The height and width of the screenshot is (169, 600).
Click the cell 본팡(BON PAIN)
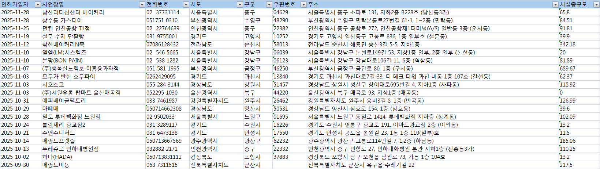(x=93, y=61)
